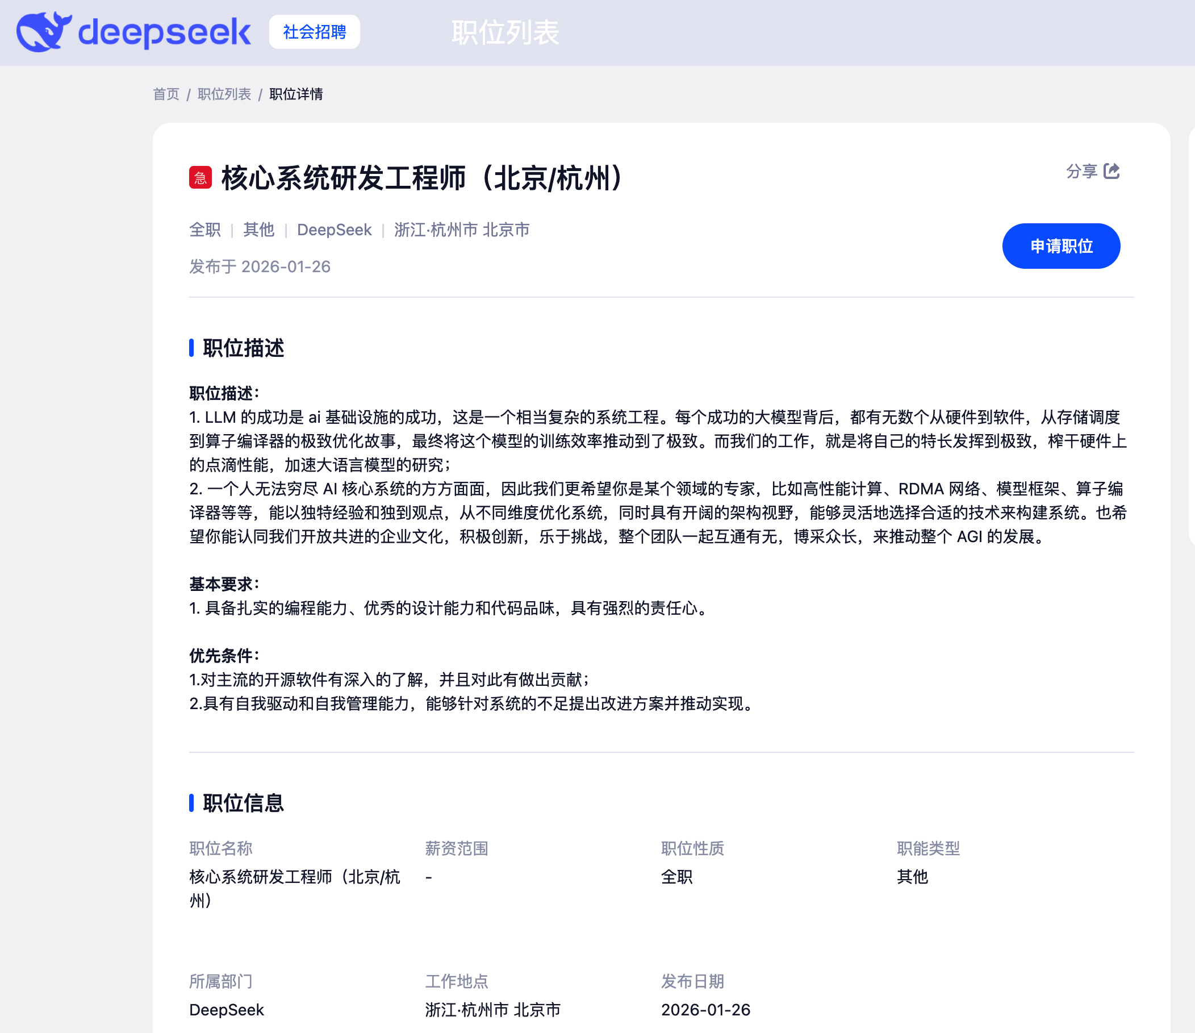Open 职位列表 in the top navigation
1195x1033 pixels.
505,32
